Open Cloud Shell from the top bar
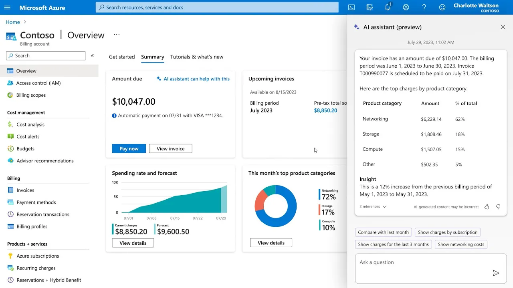Viewport: 513px width, 288px height. click(351, 7)
